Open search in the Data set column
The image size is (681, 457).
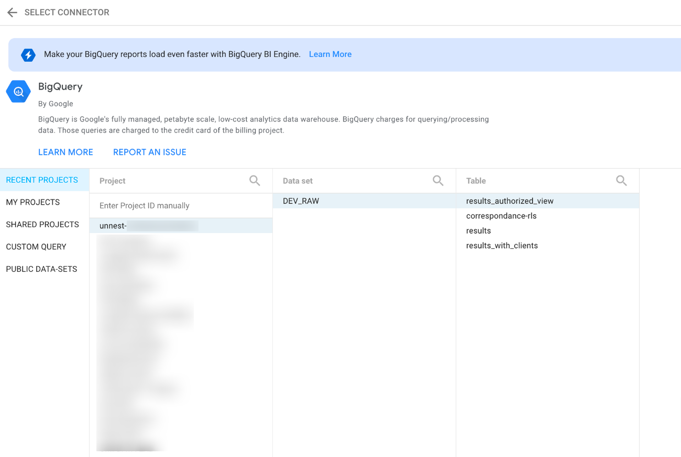pos(438,181)
